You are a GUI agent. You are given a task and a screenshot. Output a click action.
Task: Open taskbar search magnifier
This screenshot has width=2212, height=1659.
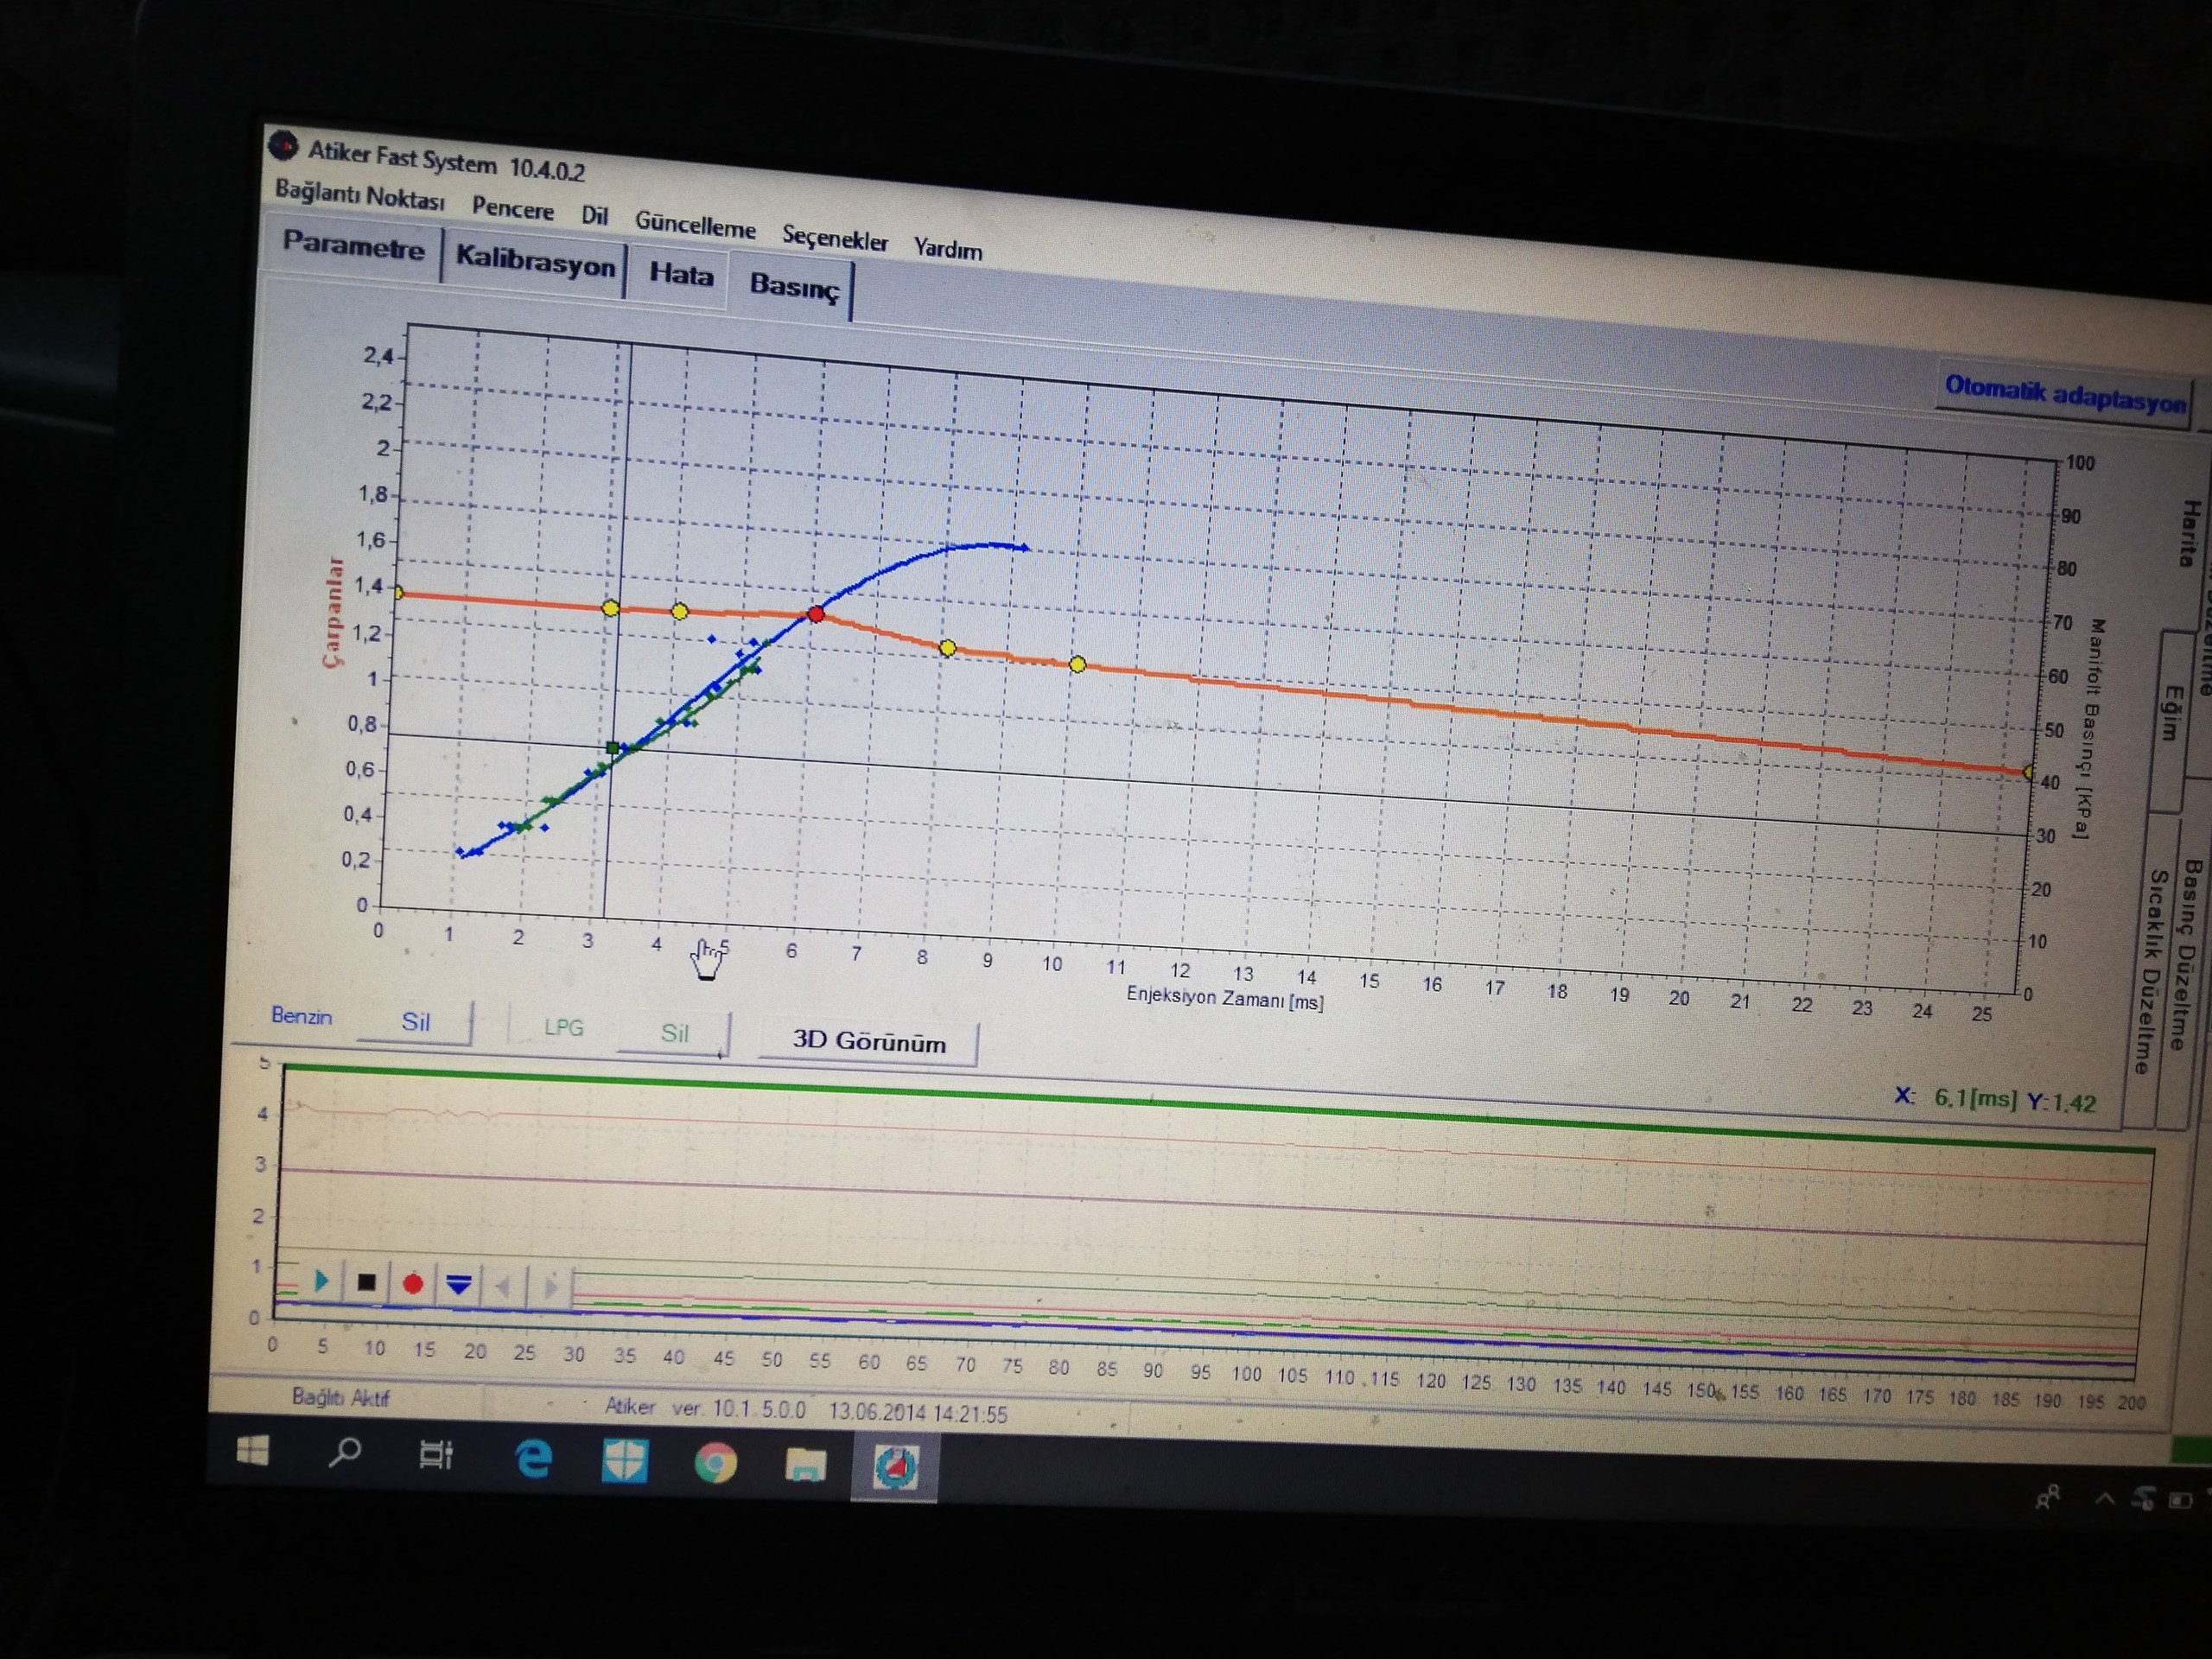click(344, 1452)
